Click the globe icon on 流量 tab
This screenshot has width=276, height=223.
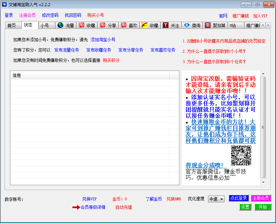(60, 25)
